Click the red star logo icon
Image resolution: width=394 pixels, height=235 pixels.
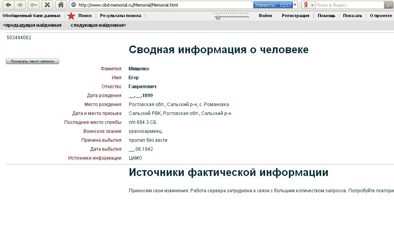[71, 16]
